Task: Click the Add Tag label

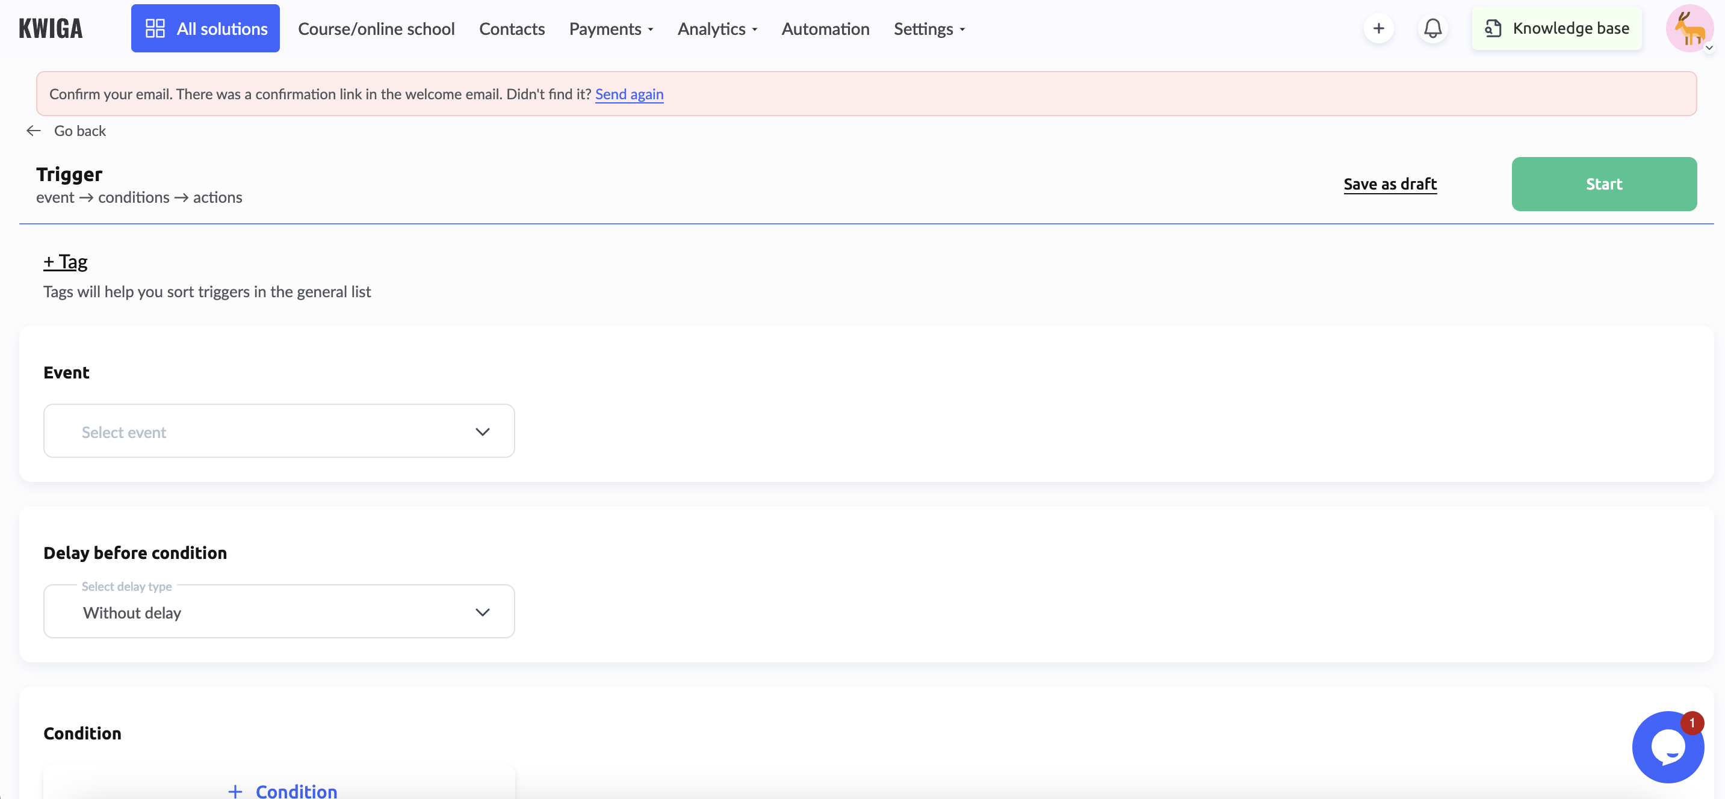Action: click(65, 262)
